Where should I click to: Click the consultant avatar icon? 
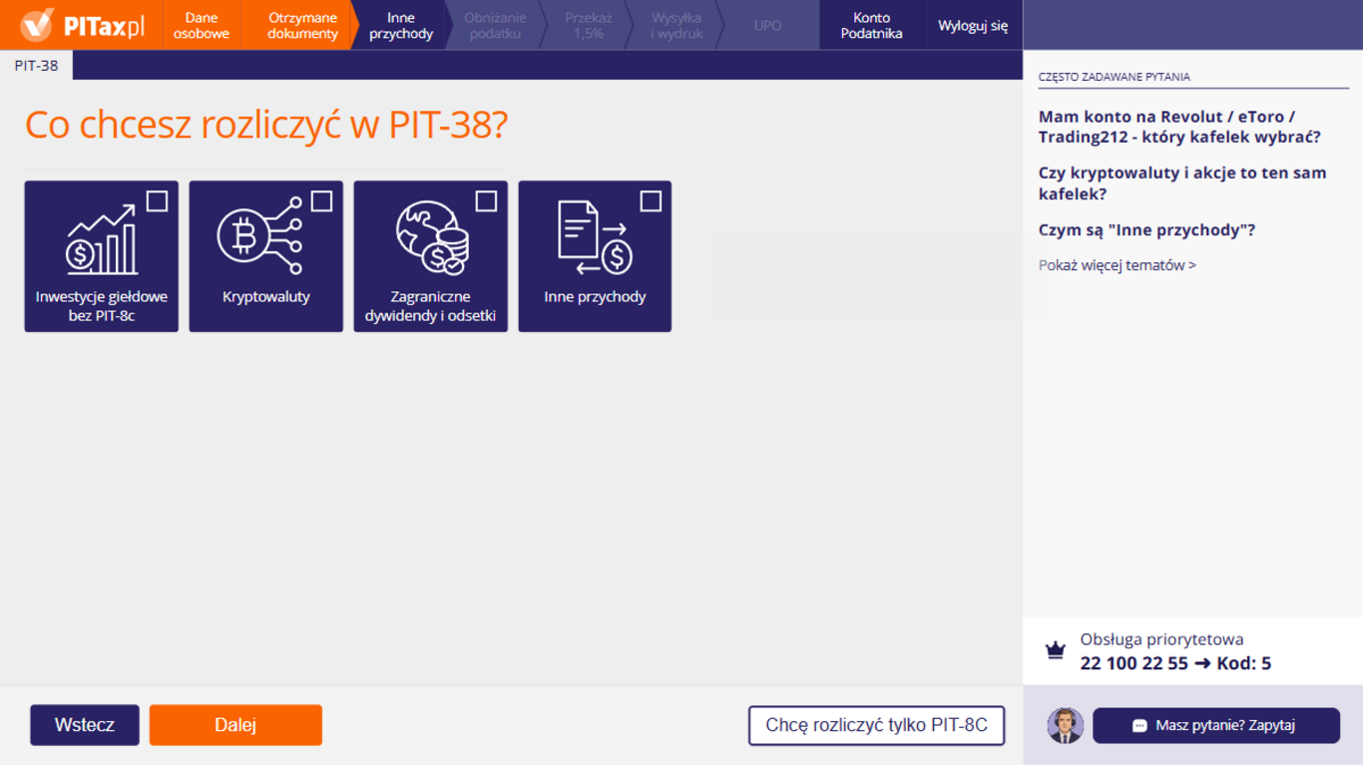[x=1065, y=725]
